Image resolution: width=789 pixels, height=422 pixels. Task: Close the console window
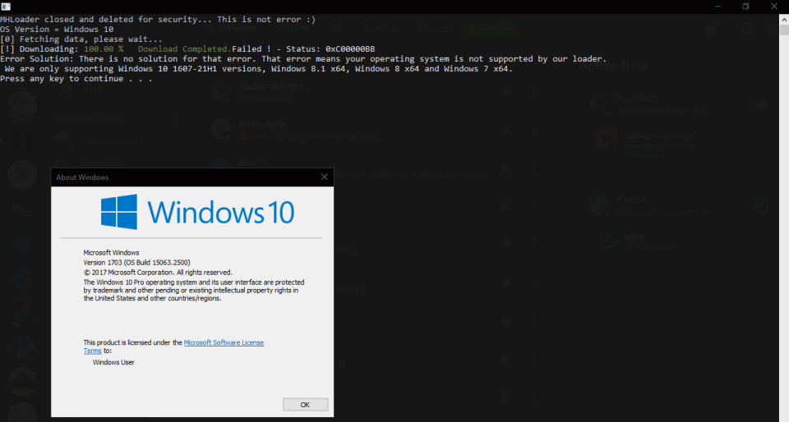click(774, 6)
